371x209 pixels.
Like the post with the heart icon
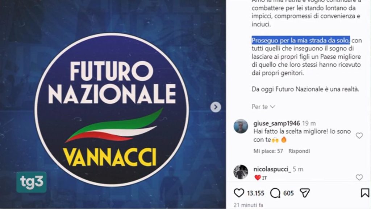click(x=239, y=193)
